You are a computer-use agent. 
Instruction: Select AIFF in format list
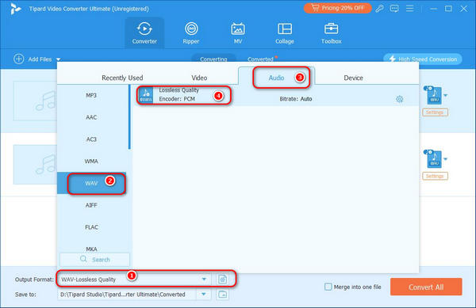coord(91,205)
